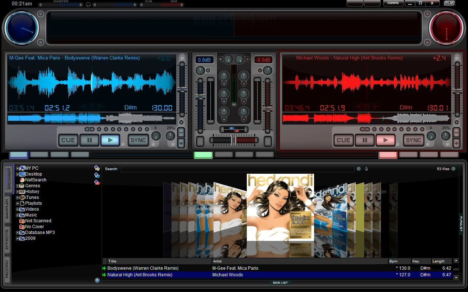Open the Playlist side panel tab
The width and height of the screenshot is (468, 292).
461,223
